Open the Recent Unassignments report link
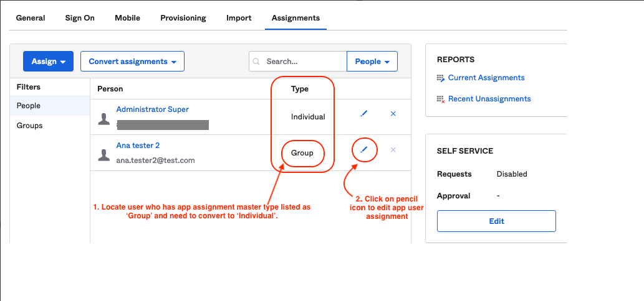Image resolution: width=644 pixels, height=301 pixels. point(489,99)
